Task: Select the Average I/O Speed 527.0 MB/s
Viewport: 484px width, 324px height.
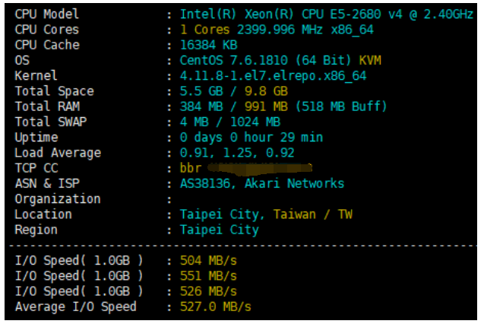Action: click(216, 307)
